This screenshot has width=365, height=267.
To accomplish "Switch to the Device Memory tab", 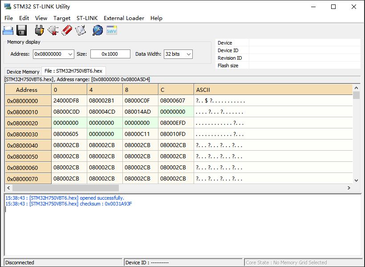I will (23, 72).
